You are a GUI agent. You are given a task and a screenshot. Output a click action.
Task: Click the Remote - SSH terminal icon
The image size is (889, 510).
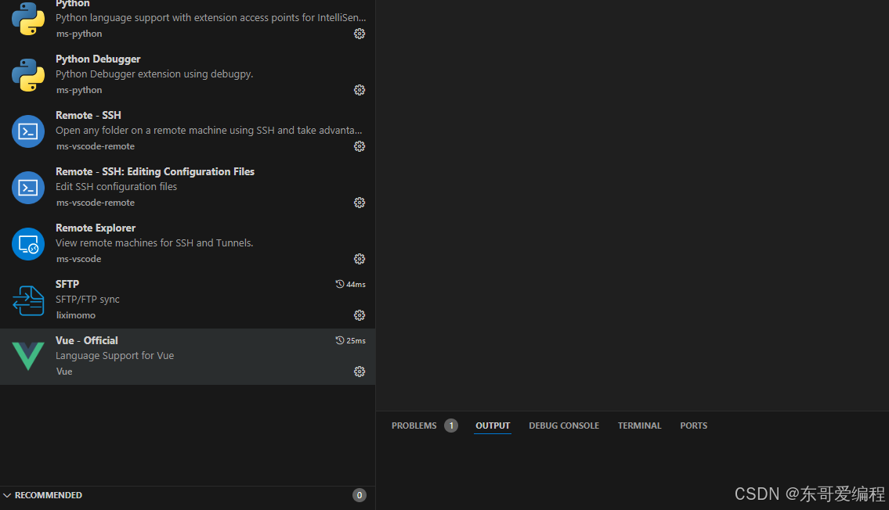coord(28,131)
